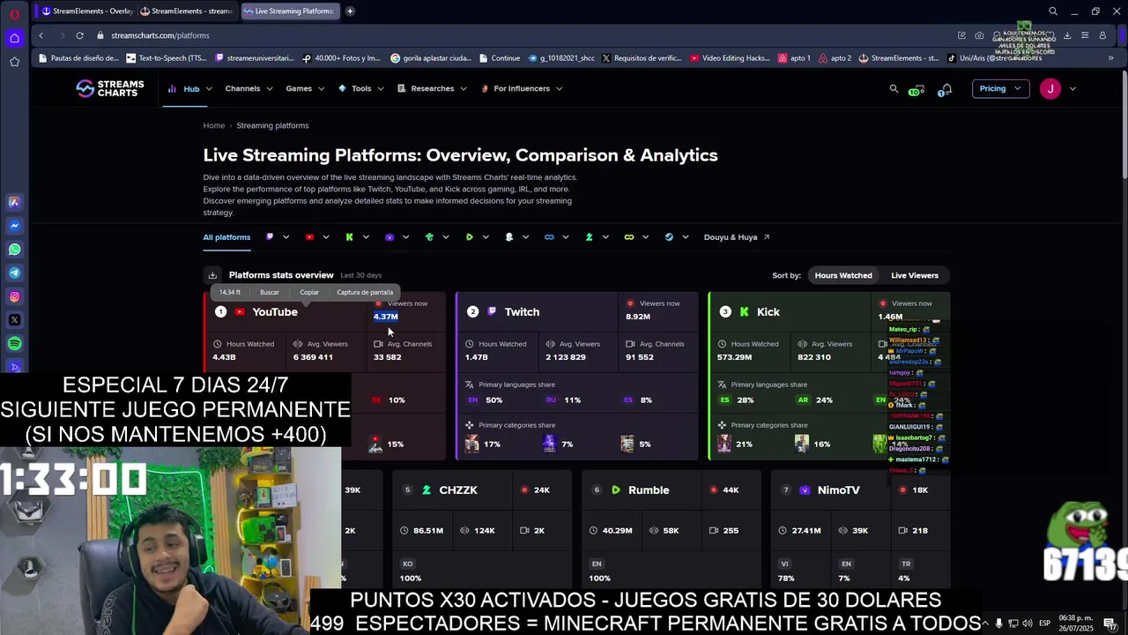Expand the For Influencers menu
The width and height of the screenshot is (1128, 635).
pos(522,88)
